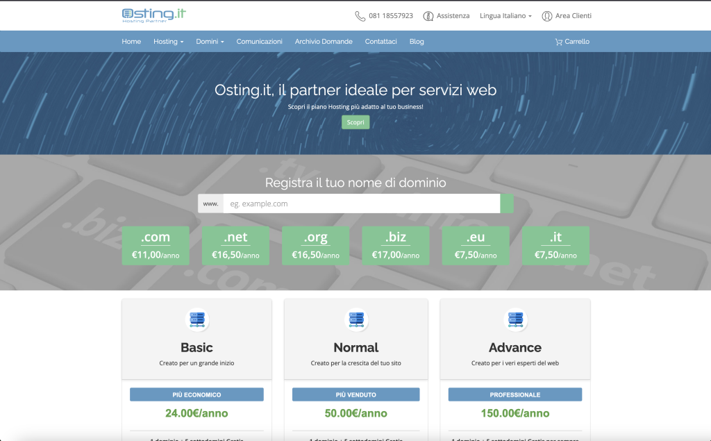Open the Contattaci page link

pyautogui.click(x=381, y=42)
